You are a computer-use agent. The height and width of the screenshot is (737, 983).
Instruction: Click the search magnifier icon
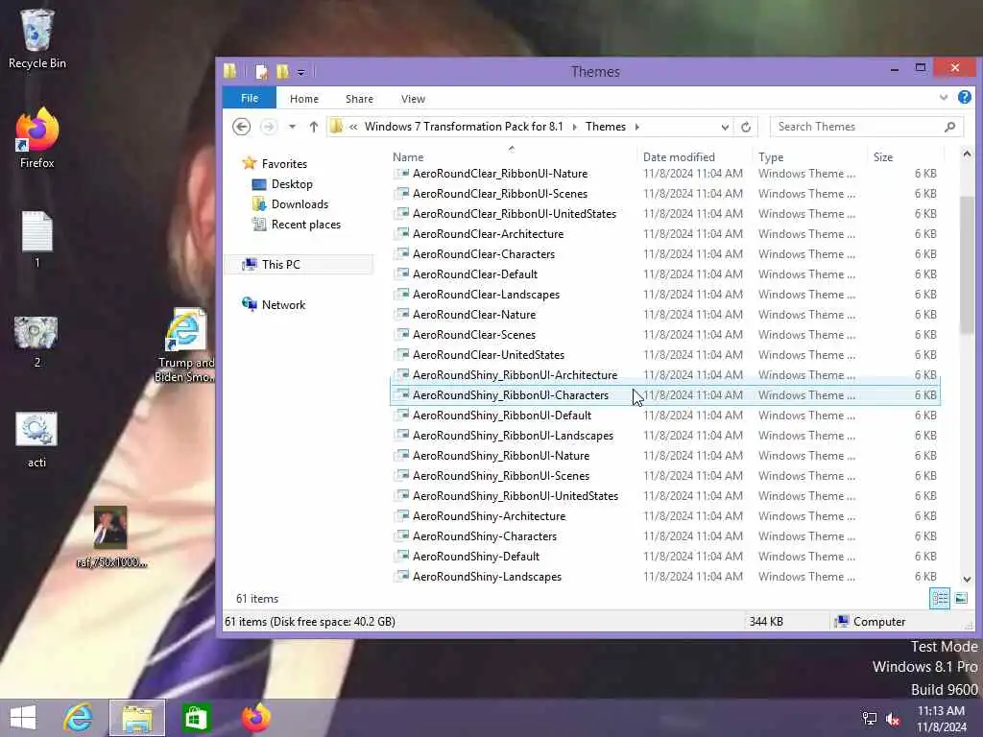pos(950,127)
